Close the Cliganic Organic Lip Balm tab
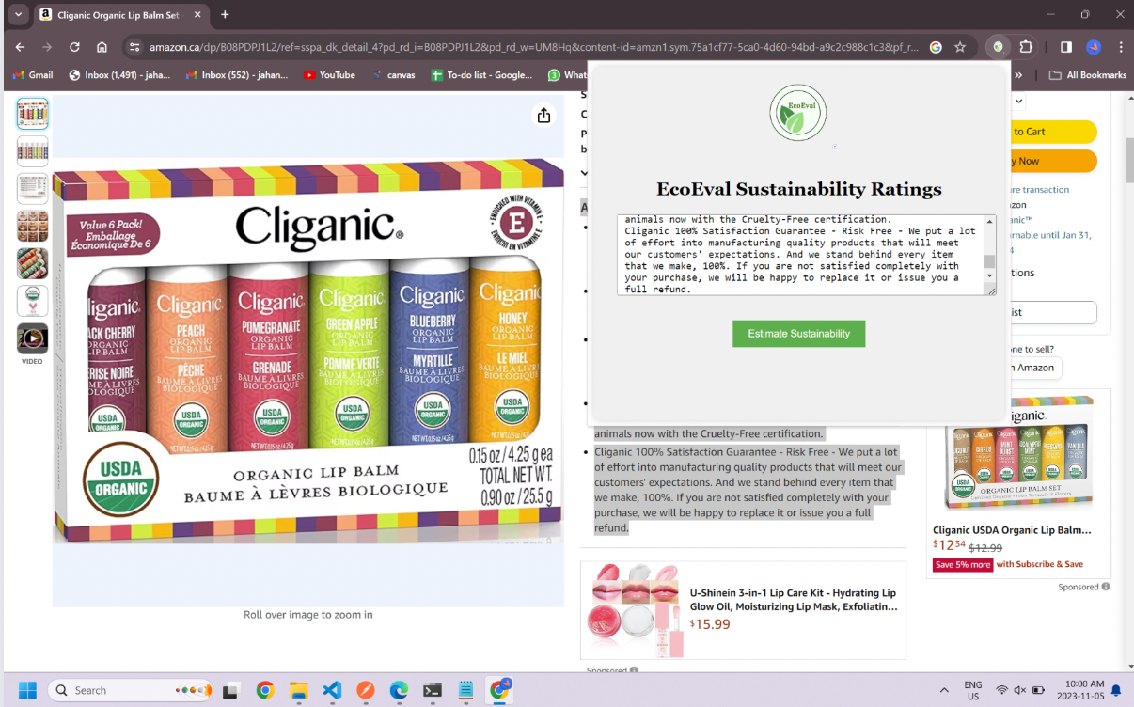This screenshot has width=1134, height=707. coord(199,15)
